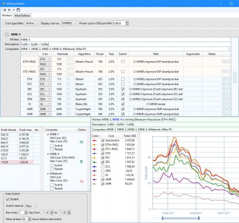239x223 pixels.
Task: Increase the power cost spinner value
Action: pyautogui.click(x=127, y=22)
